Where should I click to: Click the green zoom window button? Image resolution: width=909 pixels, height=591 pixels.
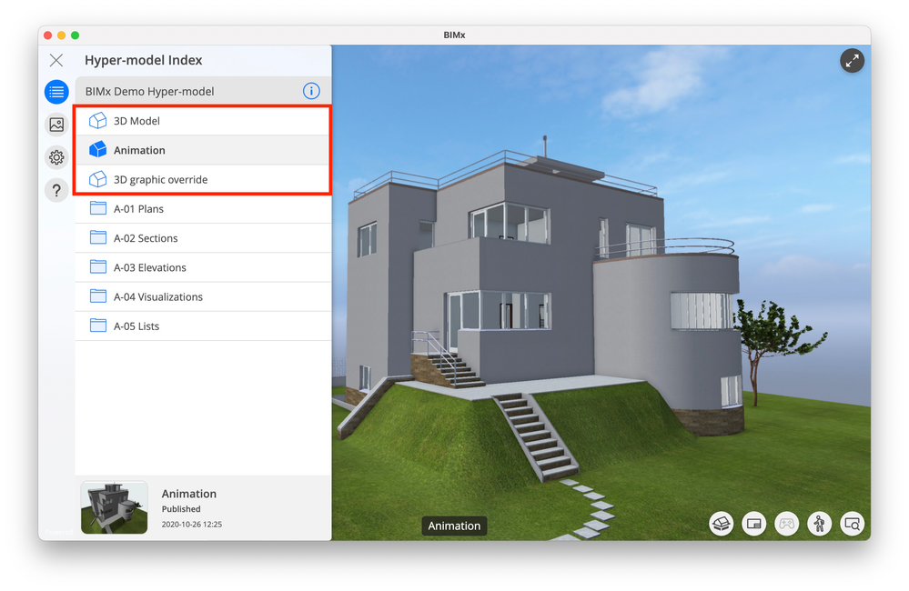(75, 35)
